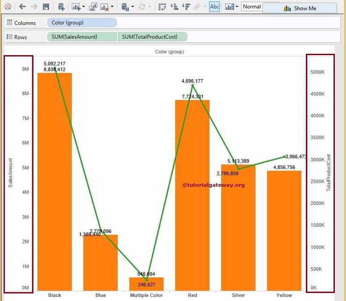Select the Black bar
This screenshot has width=346, height=301.
54,182
